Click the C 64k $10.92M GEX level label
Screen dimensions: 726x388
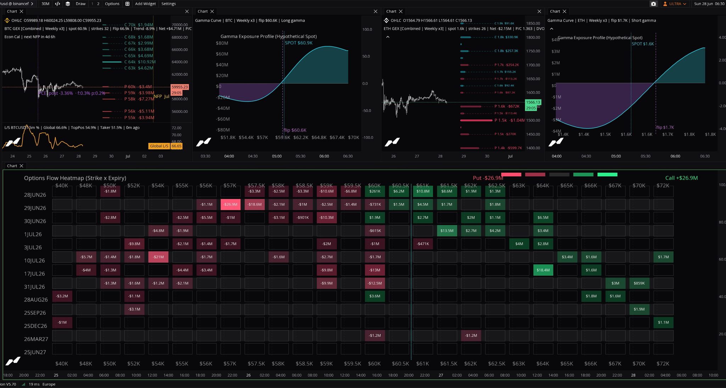point(140,62)
